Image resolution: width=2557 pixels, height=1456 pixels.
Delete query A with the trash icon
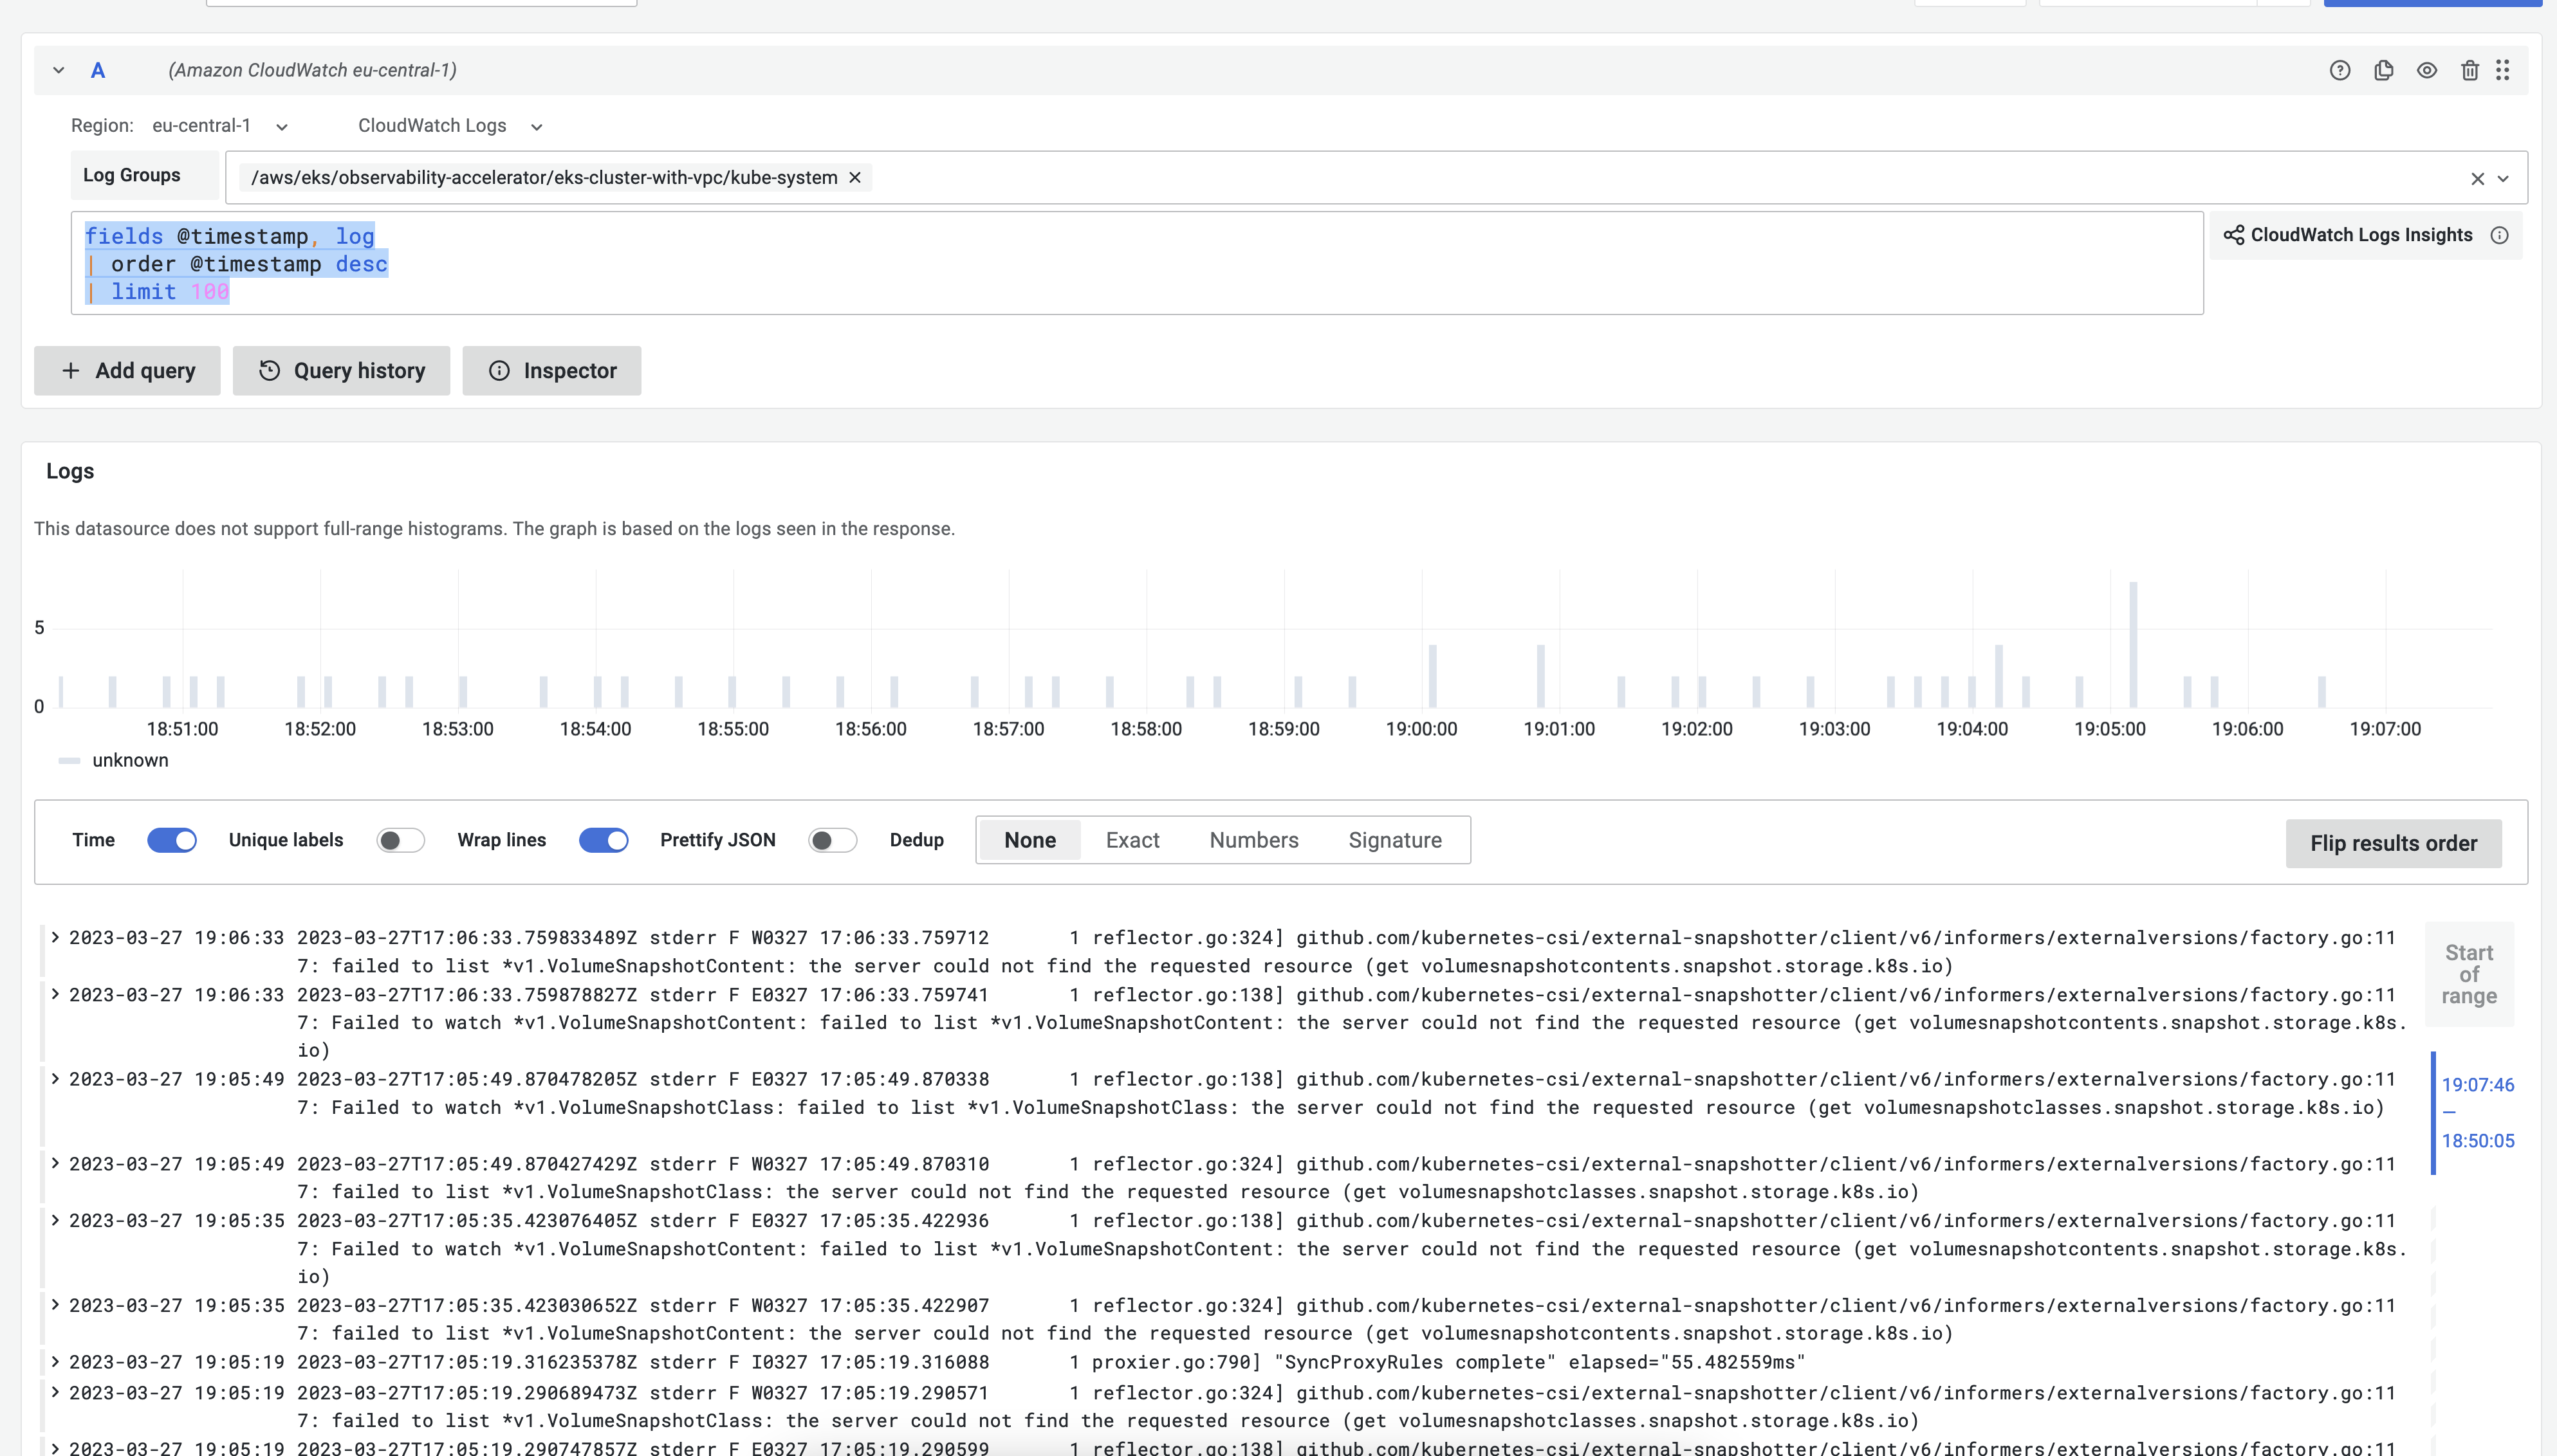(2470, 70)
